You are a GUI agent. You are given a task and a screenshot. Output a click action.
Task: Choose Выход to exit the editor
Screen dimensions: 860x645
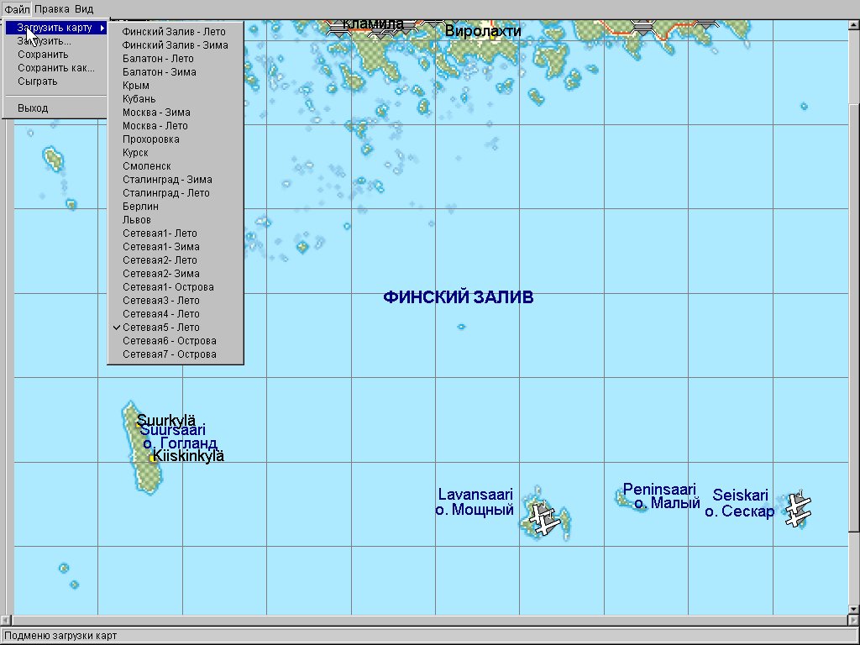[x=33, y=108]
